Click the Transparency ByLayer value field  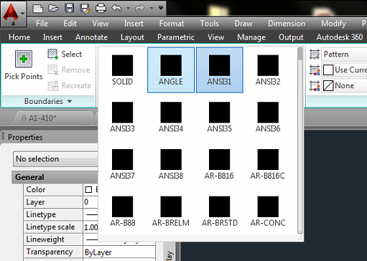point(119,252)
